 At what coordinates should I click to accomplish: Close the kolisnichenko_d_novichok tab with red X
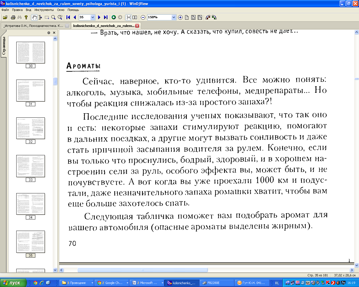(137, 26)
